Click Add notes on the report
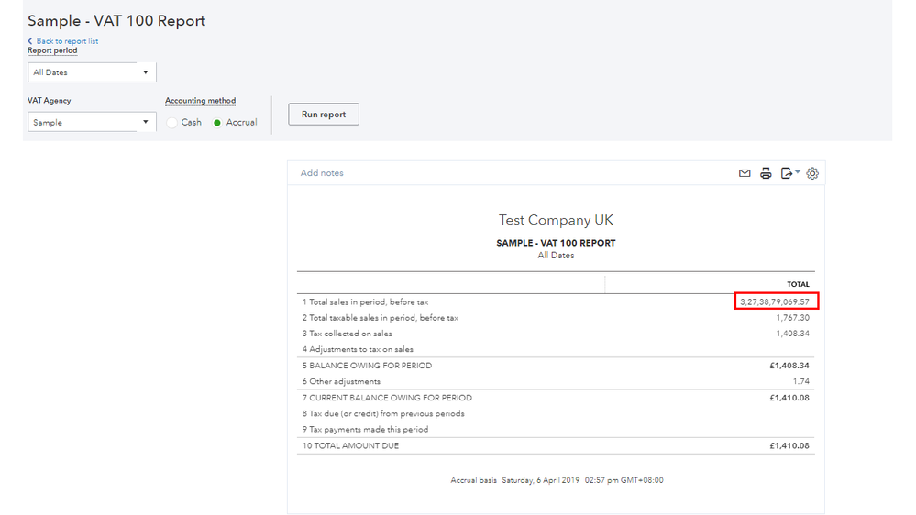This screenshot has height=515, width=916. 322,173
